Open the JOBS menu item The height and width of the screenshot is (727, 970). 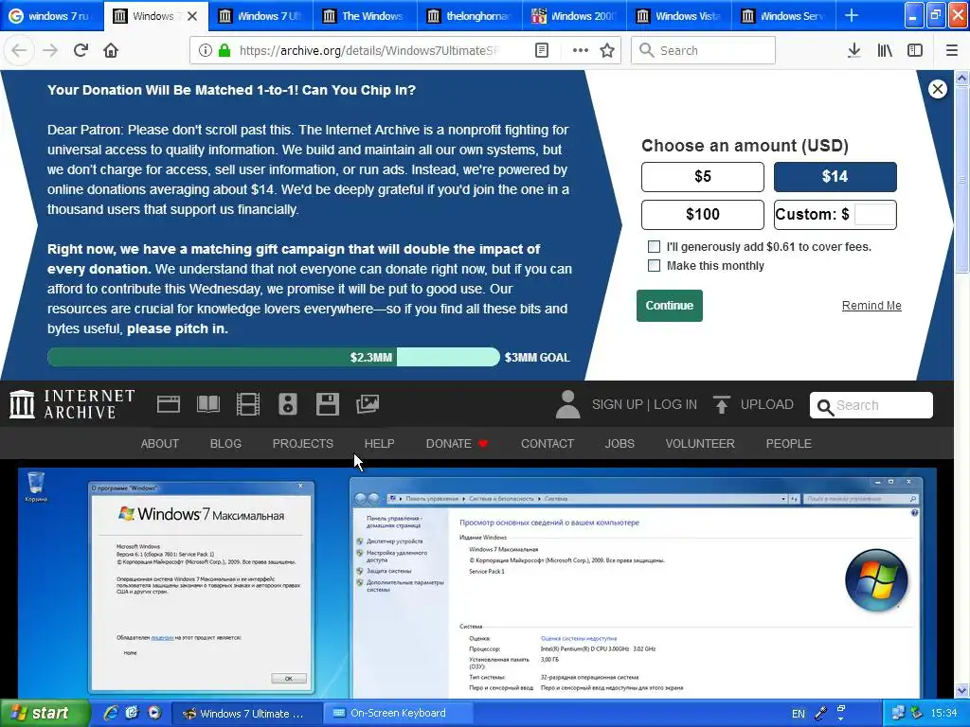click(620, 444)
